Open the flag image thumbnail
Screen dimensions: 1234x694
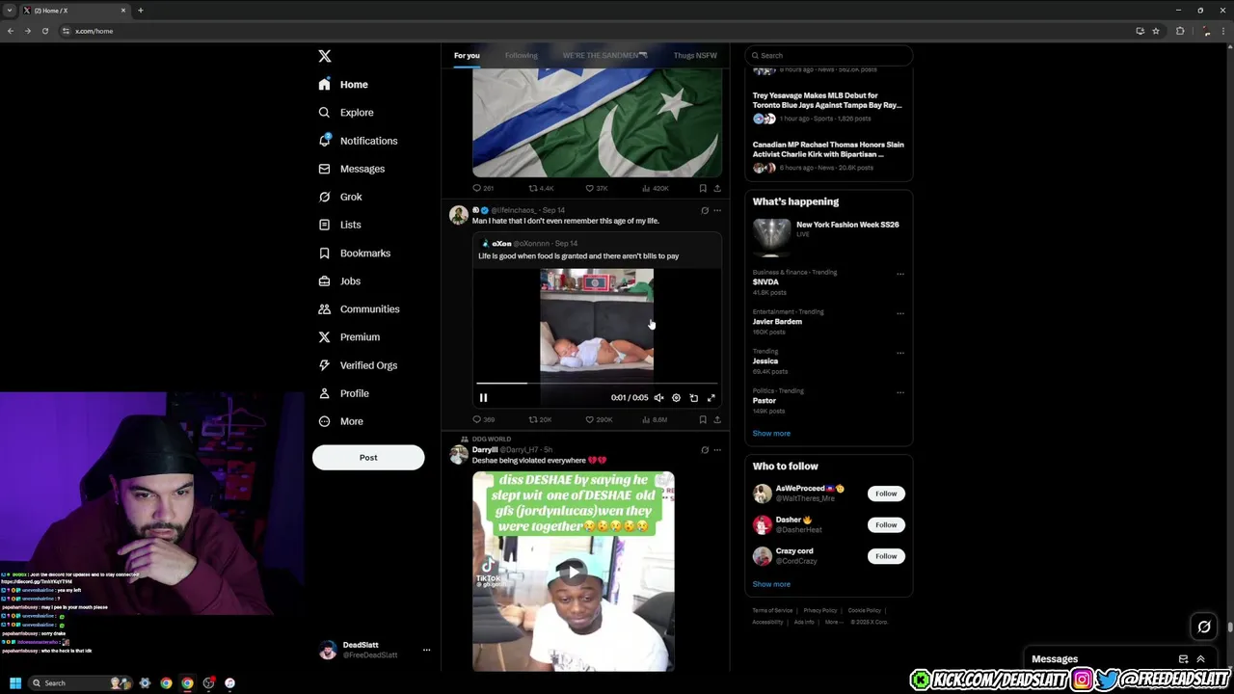[597, 123]
